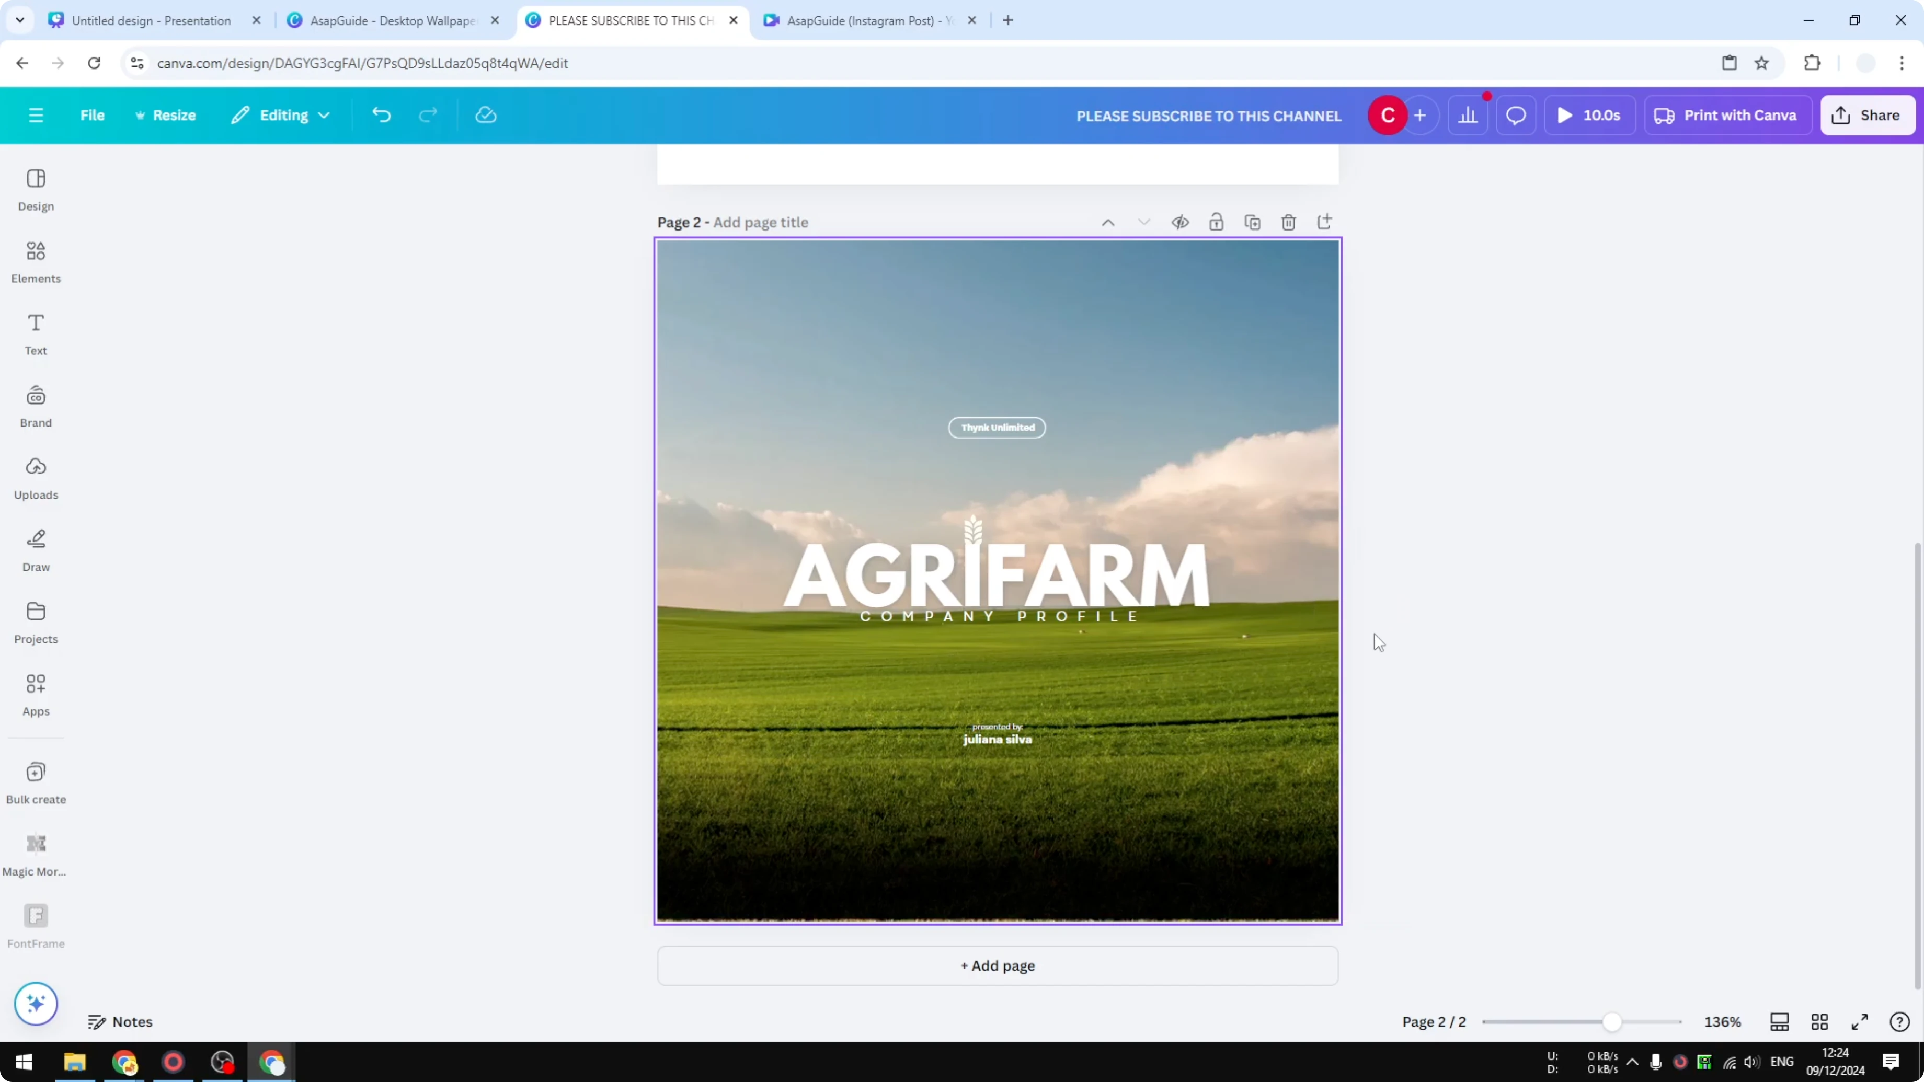
Task: Collapse Page 2 with the down chevron
Action: coord(1144,222)
